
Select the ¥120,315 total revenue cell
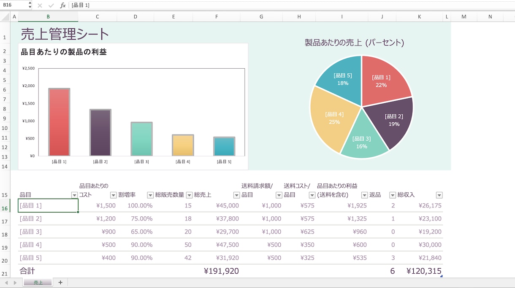[x=420, y=271]
